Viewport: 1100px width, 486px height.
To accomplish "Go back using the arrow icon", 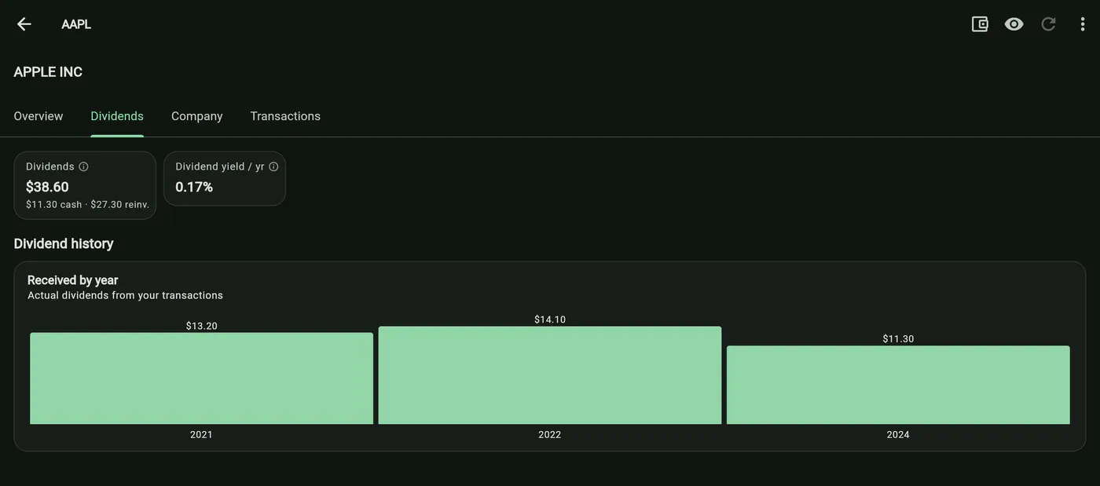I will [x=24, y=24].
